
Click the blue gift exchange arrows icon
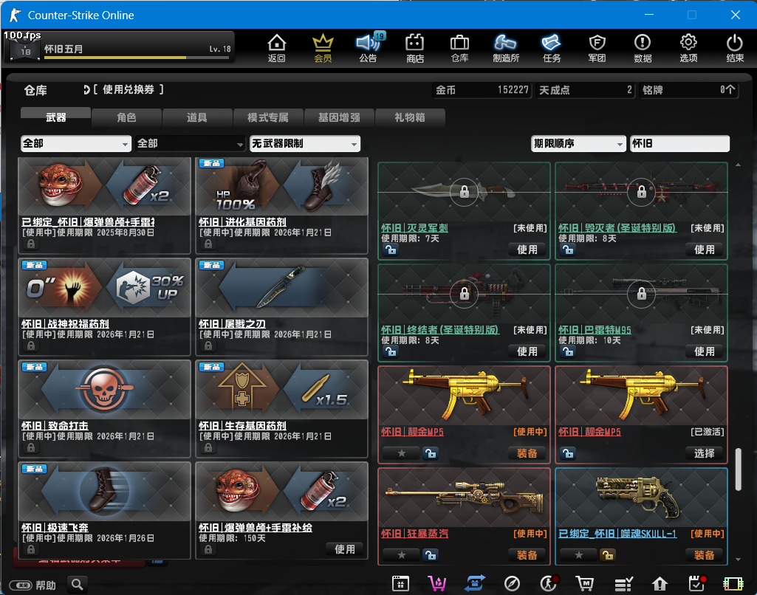click(x=475, y=583)
